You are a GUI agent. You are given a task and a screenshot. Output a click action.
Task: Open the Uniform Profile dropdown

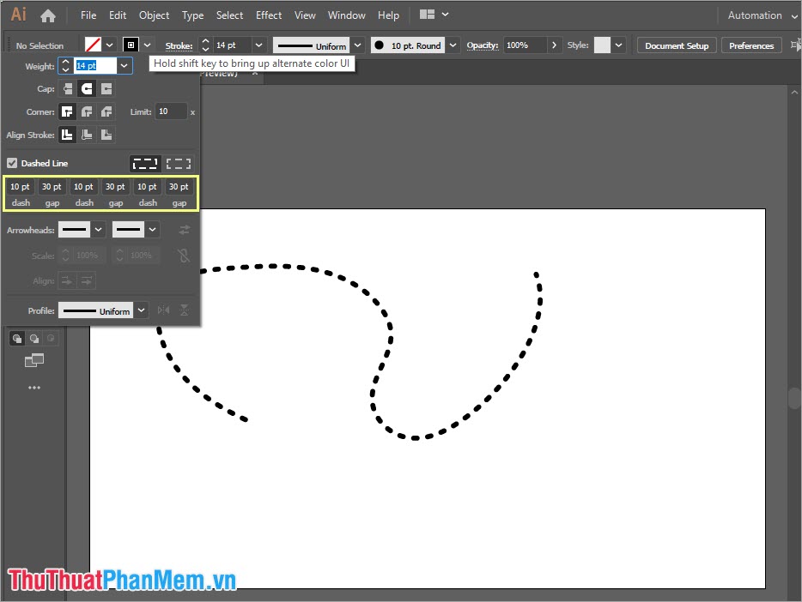[141, 310]
